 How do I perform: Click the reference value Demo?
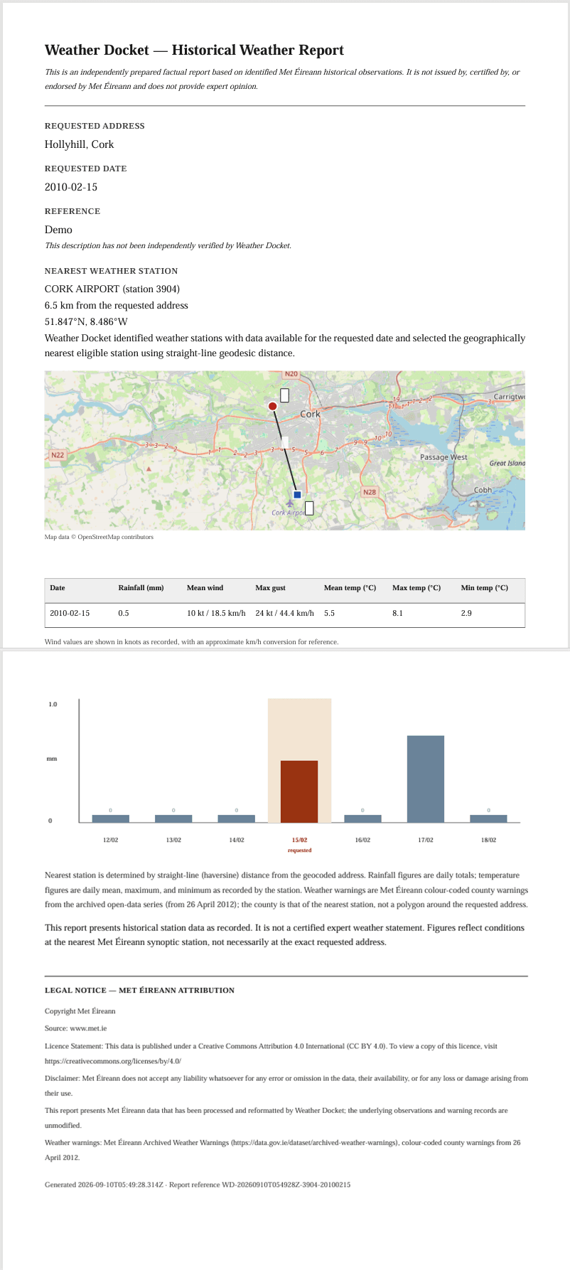(58, 230)
